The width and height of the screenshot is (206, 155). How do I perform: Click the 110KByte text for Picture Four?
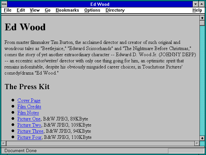81,137
